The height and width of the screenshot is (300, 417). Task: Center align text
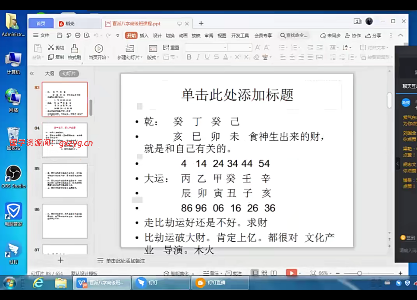pyautogui.click(x=292, y=57)
